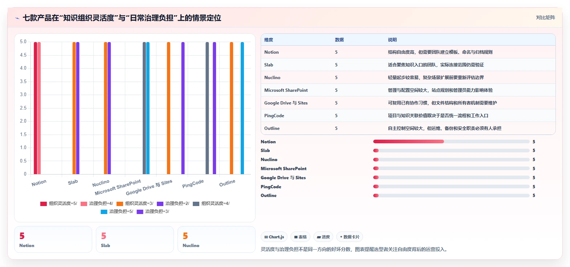
Task: Click the 表格 chip
Action: (x=300, y=237)
